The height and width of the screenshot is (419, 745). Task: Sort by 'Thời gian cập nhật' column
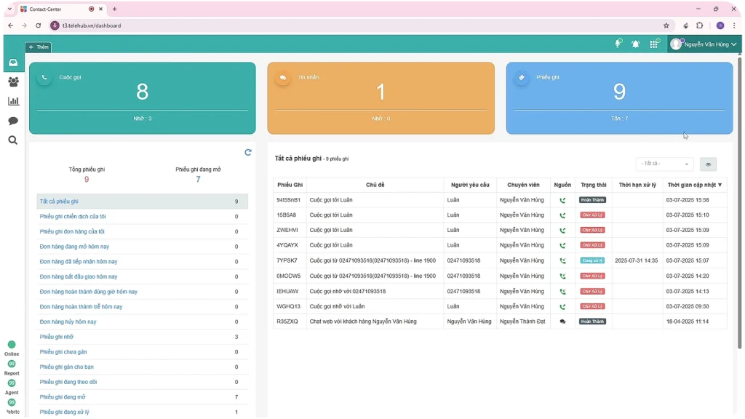695,185
